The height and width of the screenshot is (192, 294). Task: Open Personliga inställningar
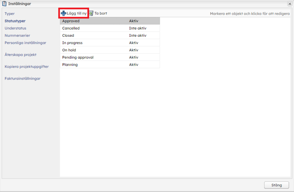[25, 42]
